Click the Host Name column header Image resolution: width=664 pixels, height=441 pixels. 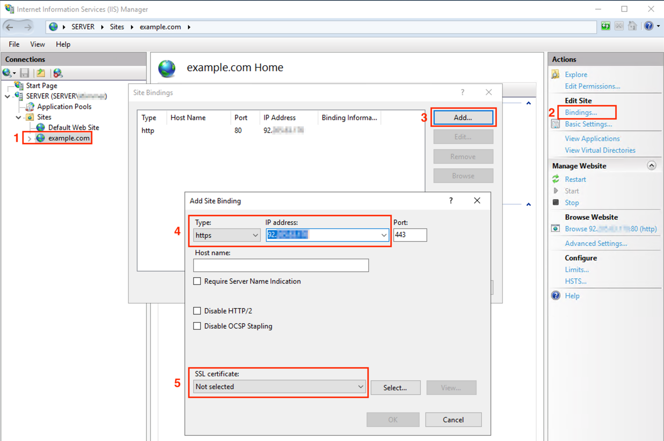point(188,118)
